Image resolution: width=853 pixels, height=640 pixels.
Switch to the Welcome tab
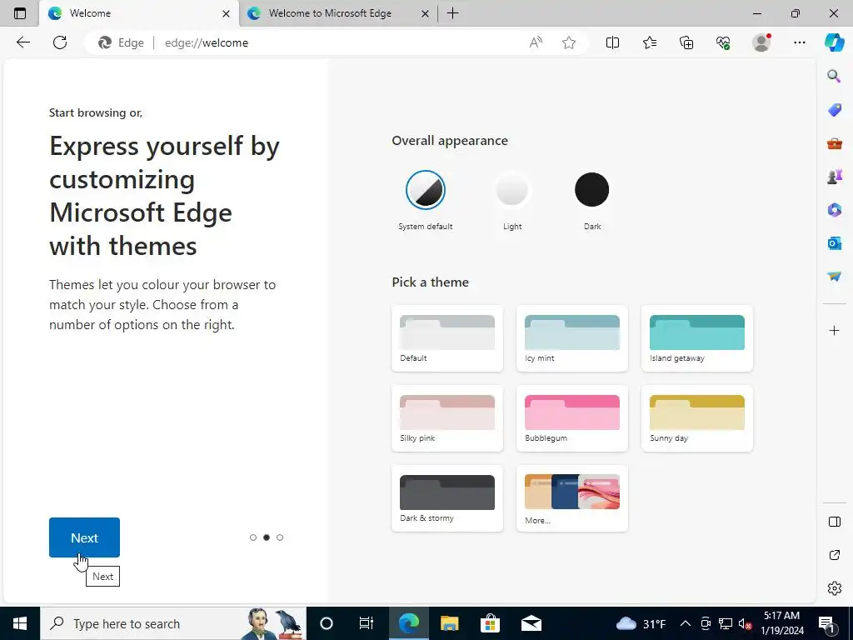click(x=139, y=13)
